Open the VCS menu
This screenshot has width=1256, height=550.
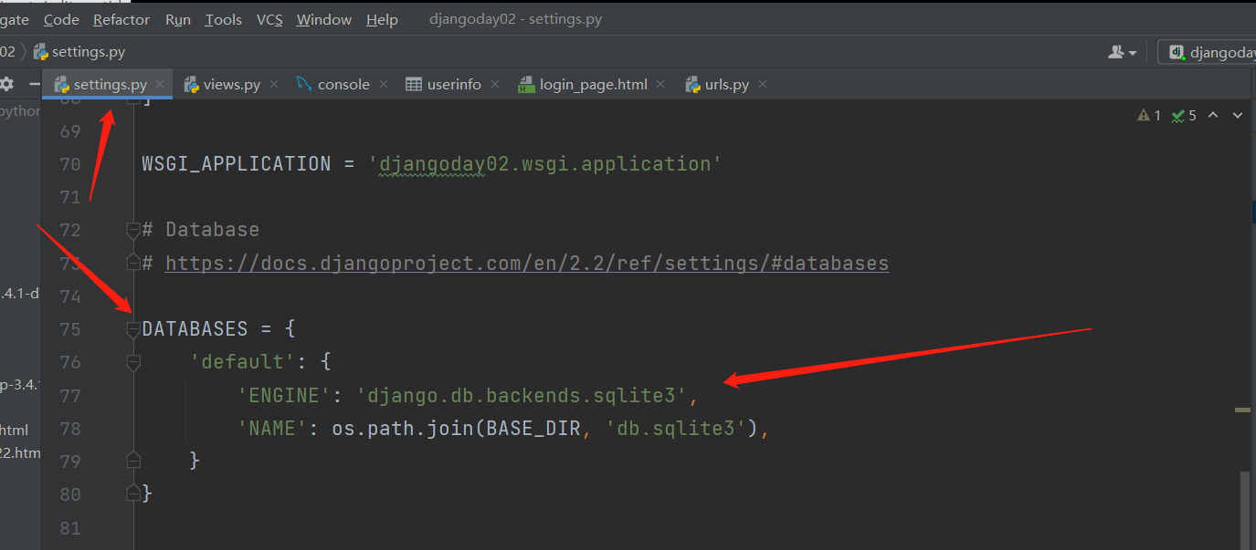[x=269, y=19]
